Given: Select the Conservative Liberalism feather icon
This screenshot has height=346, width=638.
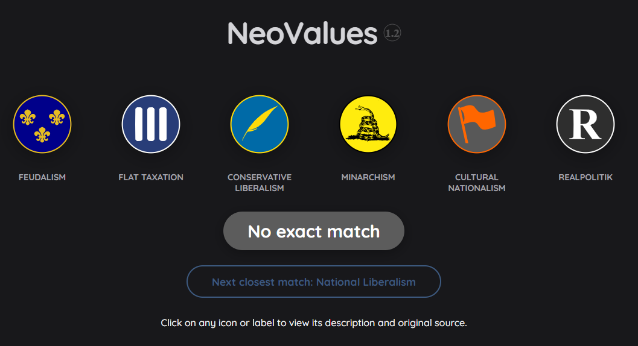Looking at the screenshot, I should coord(260,124).
